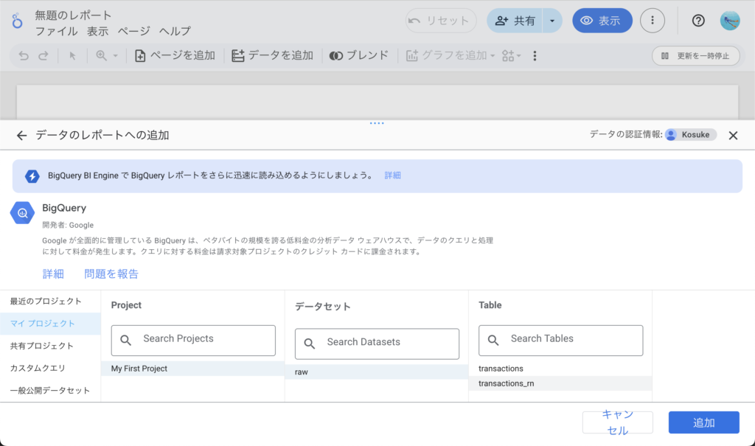This screenshot has width=755, height=446.
Task: Select the transactions table
Action: 501,369
